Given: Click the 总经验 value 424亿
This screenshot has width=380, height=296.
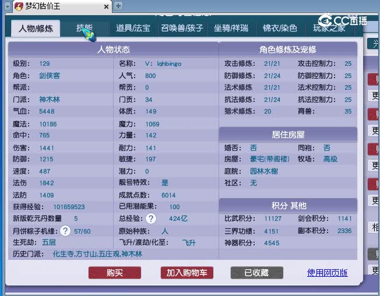Looking at the screenshot, I should click(x=178, y=219).
